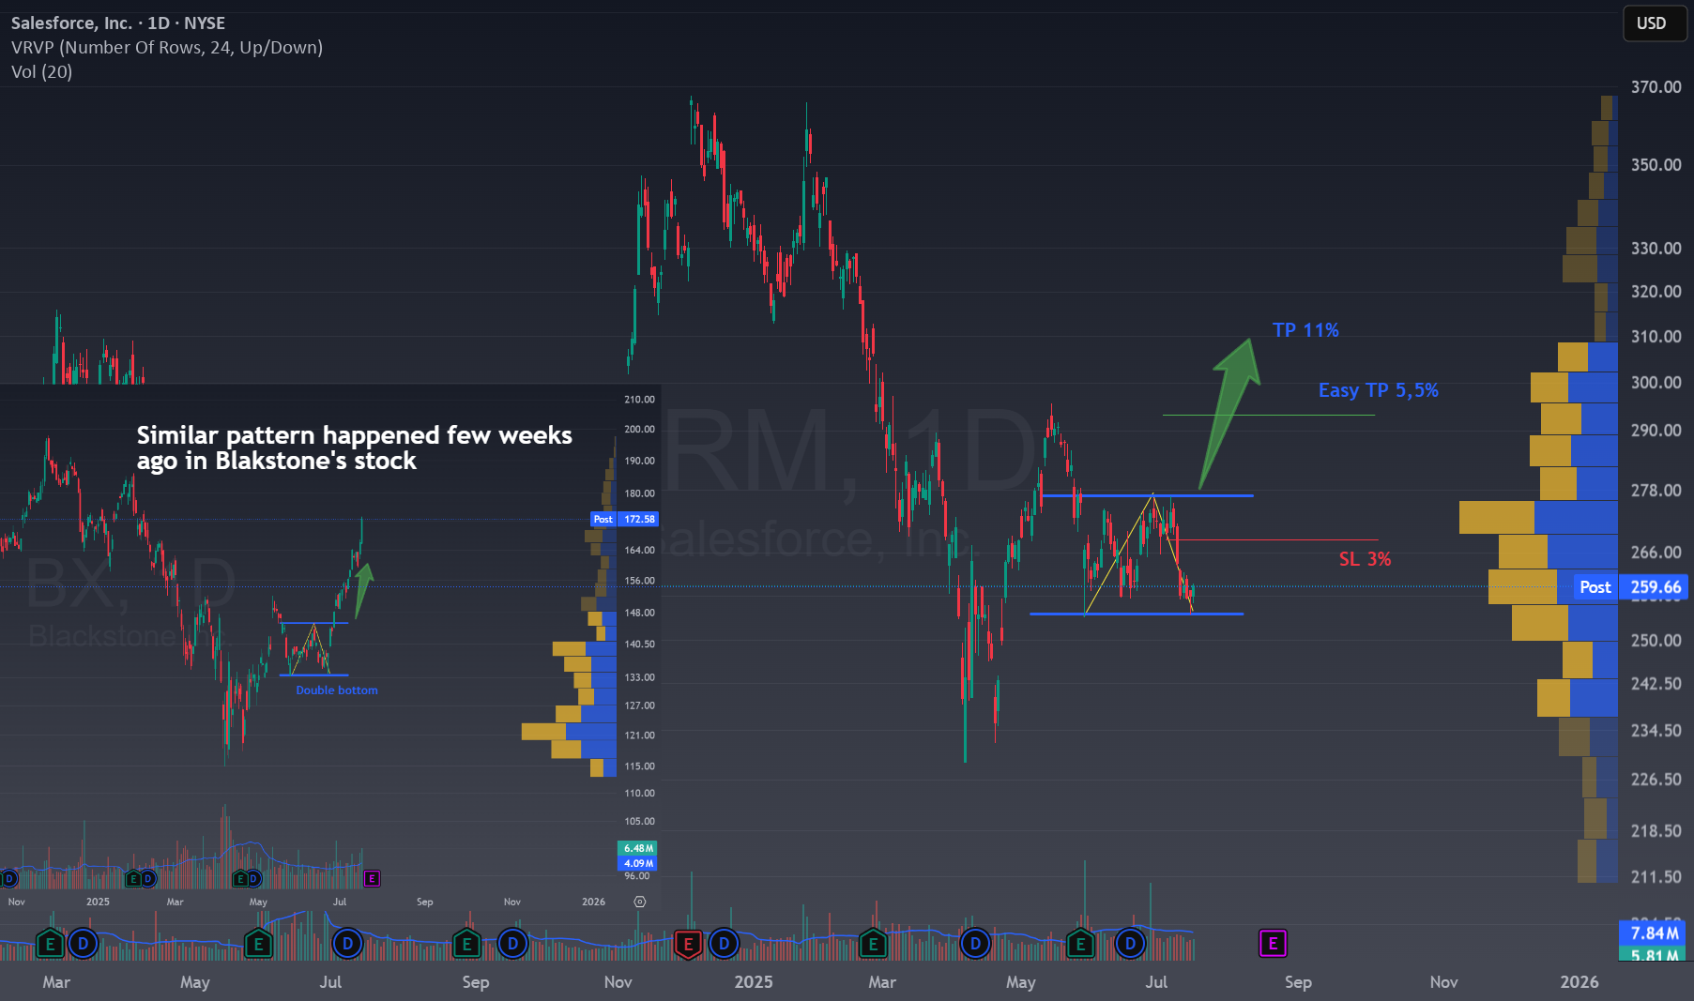Click the dividend marker right of red earnings marker
This screenshot has height=1001, width=1694.
coord(724,944)
